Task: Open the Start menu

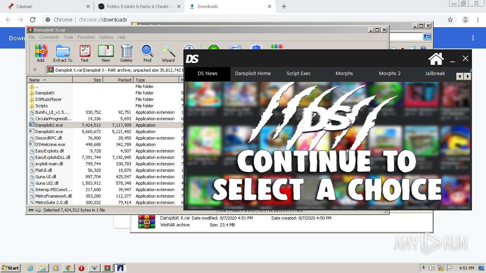Action: pos(10,268)
